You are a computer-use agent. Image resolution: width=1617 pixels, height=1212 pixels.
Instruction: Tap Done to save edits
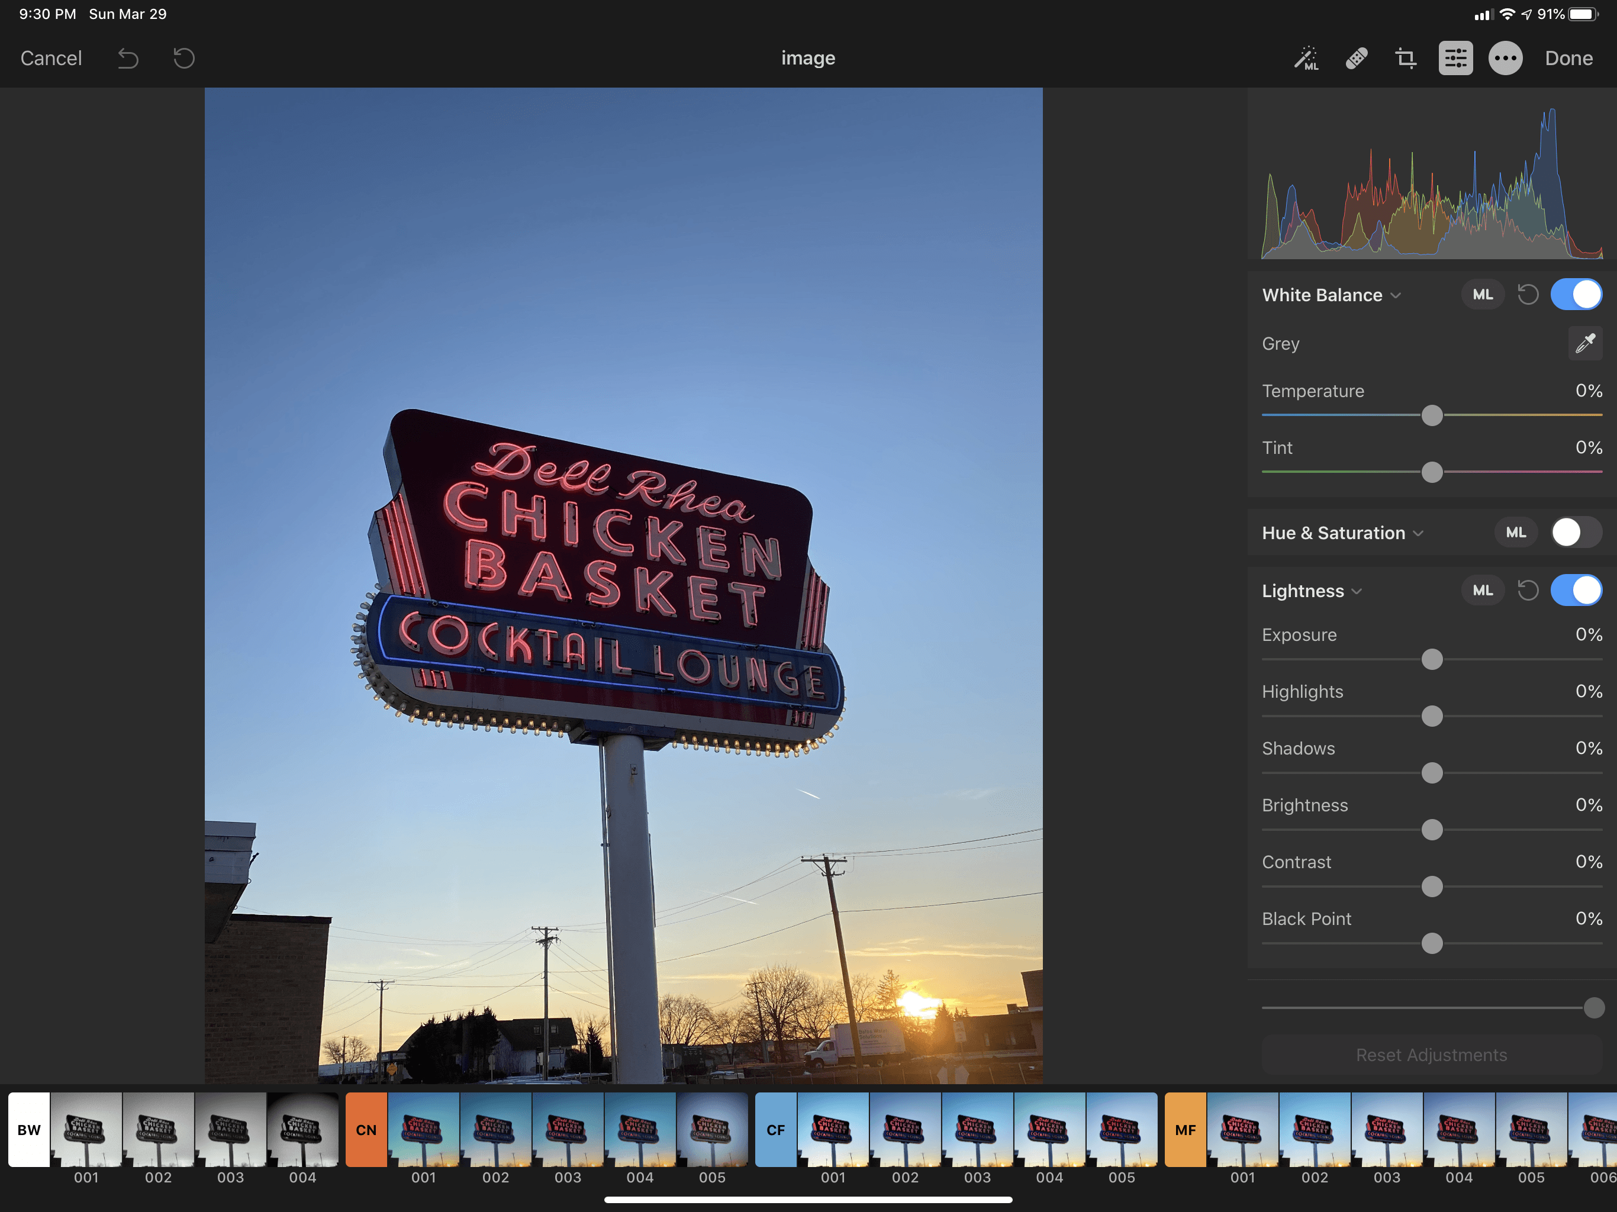(x=1568, y=59)
